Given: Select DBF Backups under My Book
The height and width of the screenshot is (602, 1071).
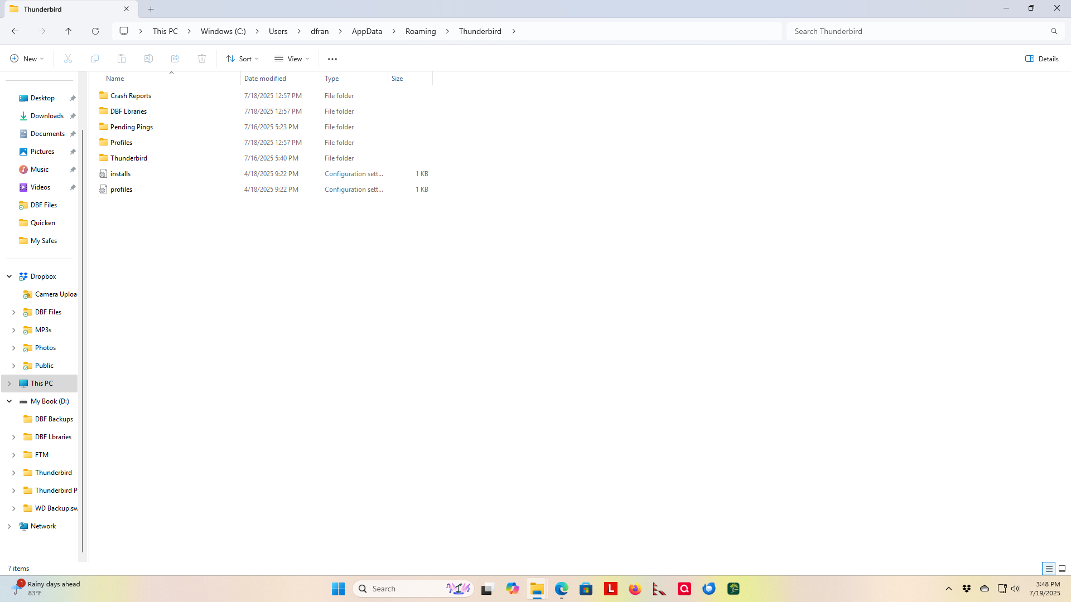Looking at the screenshot, I should click(54, 419).
